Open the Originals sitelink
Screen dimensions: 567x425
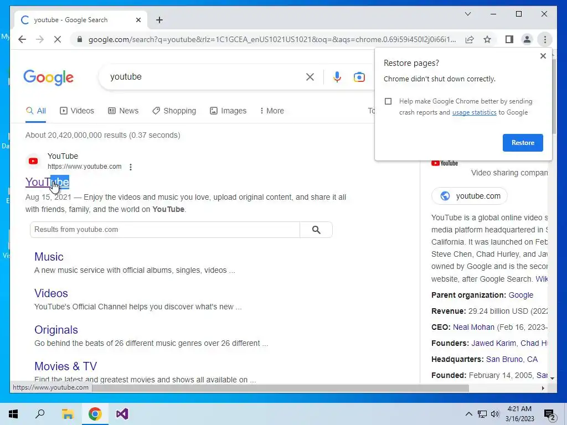(x=56, y=330)
